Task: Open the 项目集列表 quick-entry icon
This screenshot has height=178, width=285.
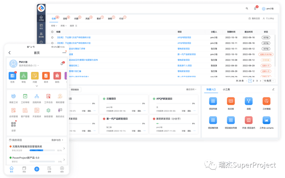Action: coord(213,120)
